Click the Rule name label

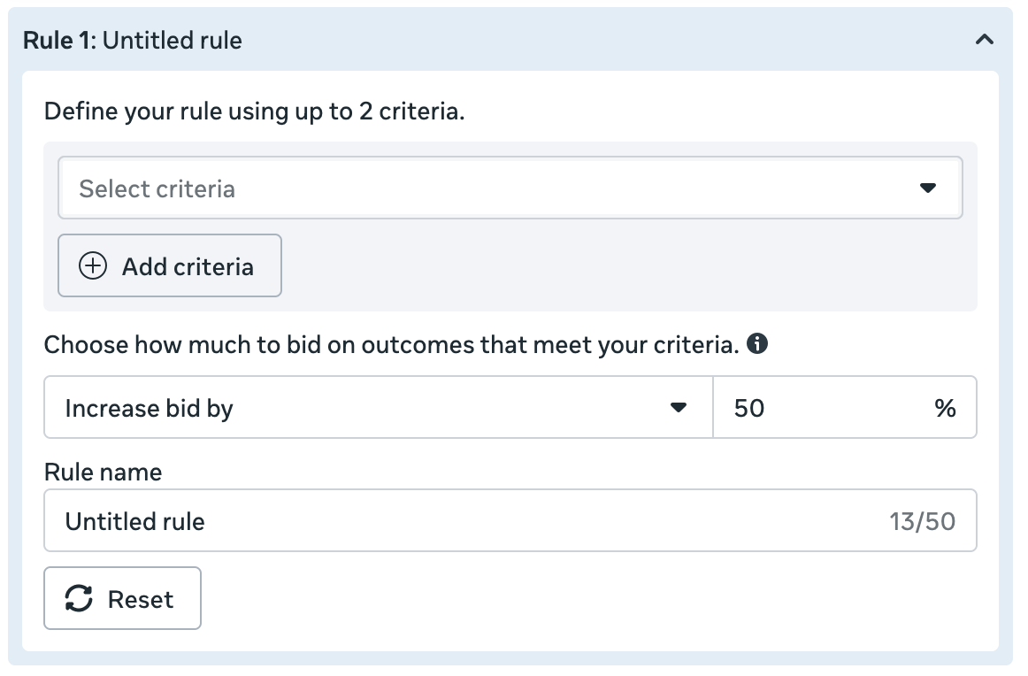click(x=103, y=472)
